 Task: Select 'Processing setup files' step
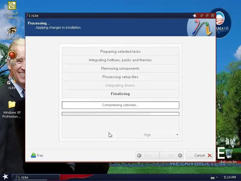coord(120,77)
